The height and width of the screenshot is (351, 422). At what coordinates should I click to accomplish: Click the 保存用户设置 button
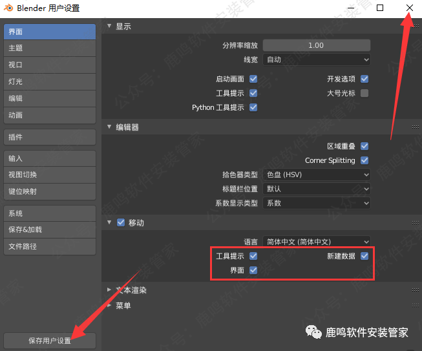[x=50, y=340]
